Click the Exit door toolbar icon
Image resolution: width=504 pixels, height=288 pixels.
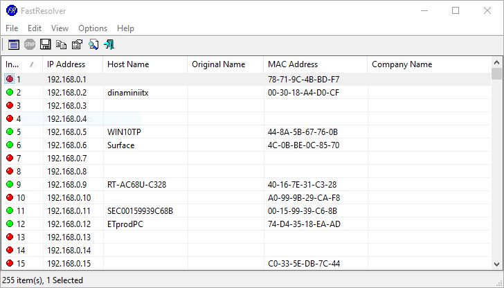click(x=109, y=44)
